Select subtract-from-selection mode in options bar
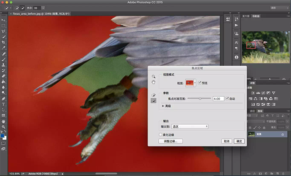The width and height of the screenshot is (291, 176). pos(22,8)
